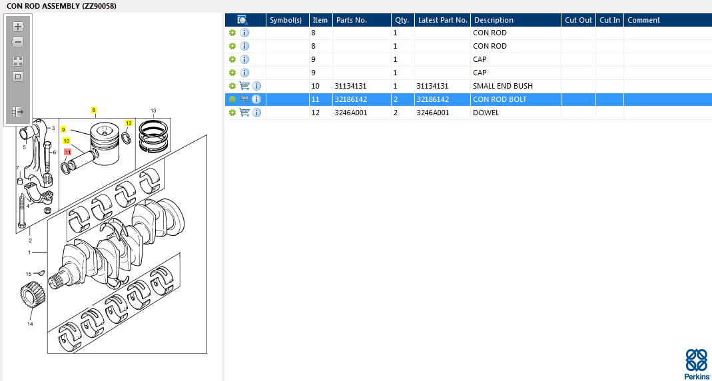Click the list arrow icon in diagram toolbar
712x381 pixels.
18,112
